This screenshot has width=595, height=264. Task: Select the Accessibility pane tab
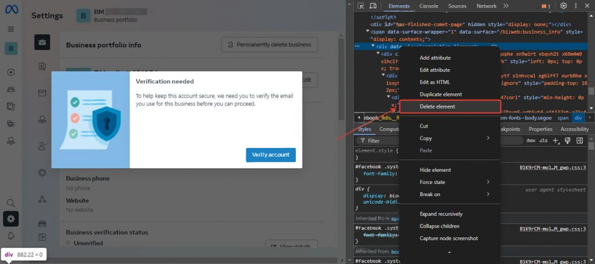(x=575, y=129)
